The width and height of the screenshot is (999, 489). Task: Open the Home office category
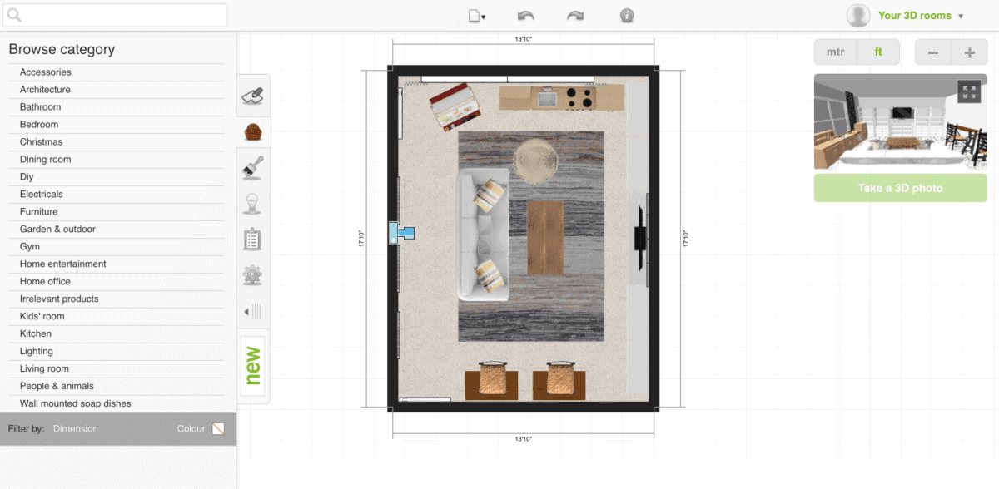[x=45, y=282]
